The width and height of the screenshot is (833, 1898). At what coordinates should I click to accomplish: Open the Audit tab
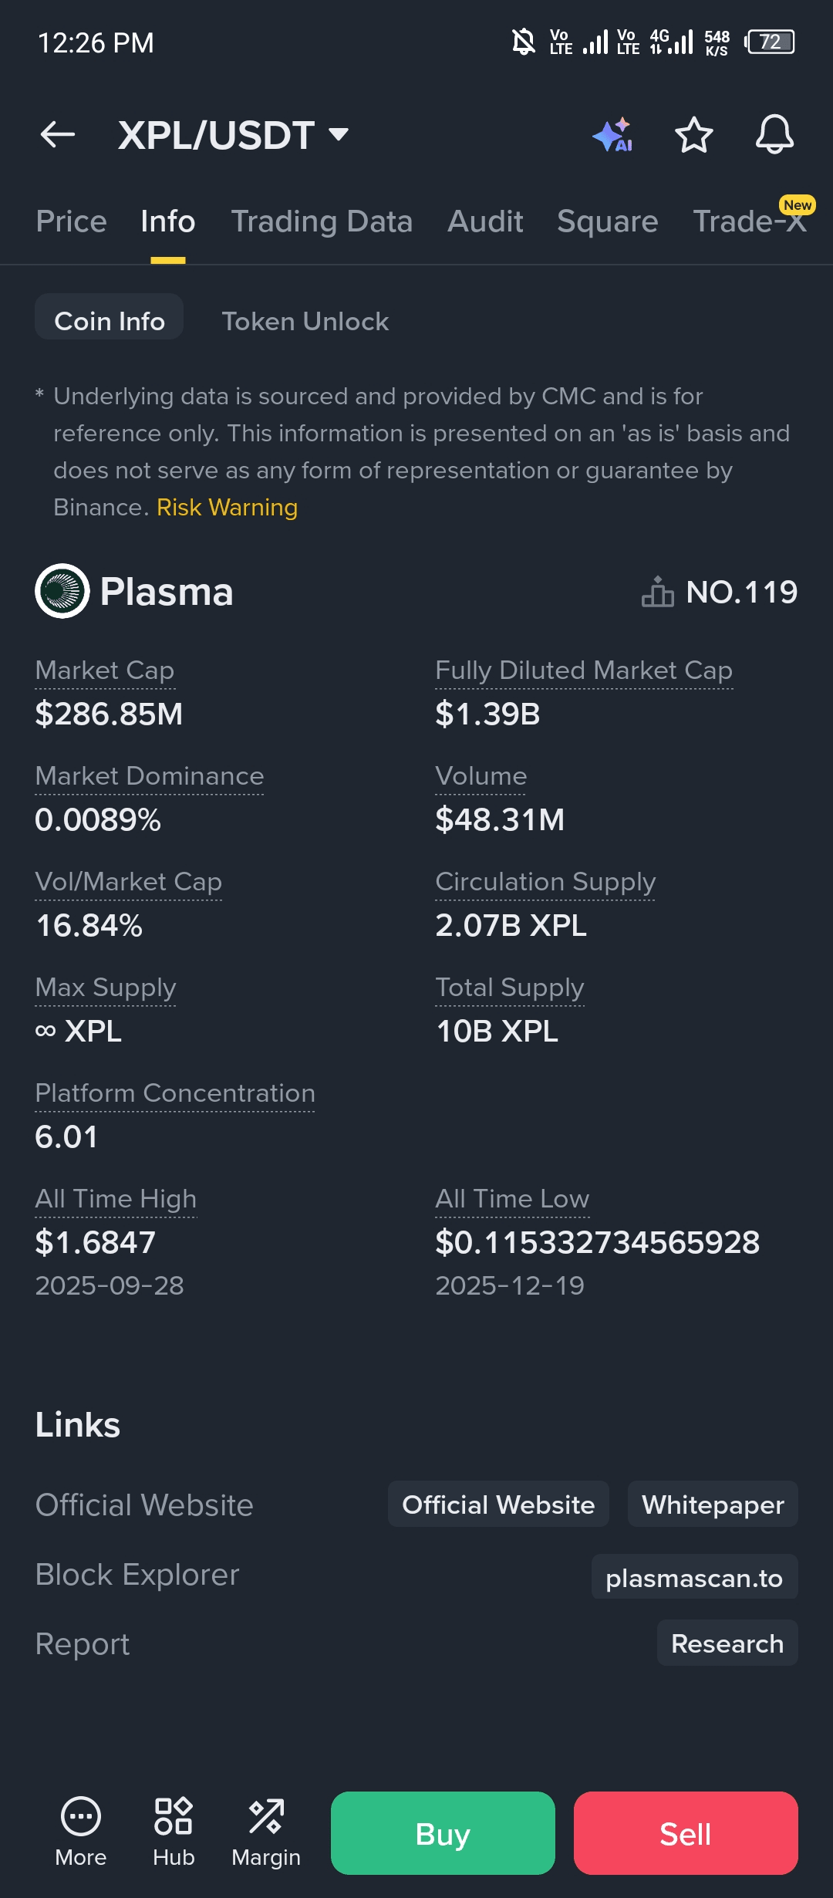tap(485, 221)
